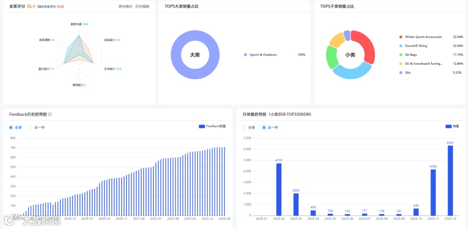The width and height of the screenshot is (468, 229).
Task: Click the TOP5大类销量占比 heading
Action: pos(182,6)
